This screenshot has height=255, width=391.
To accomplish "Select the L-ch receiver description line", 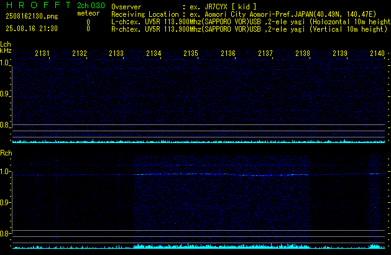I will tap(251, 22).
